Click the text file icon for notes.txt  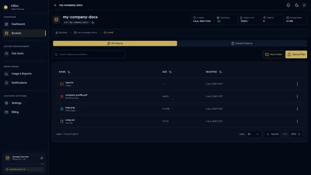(62, 121)
